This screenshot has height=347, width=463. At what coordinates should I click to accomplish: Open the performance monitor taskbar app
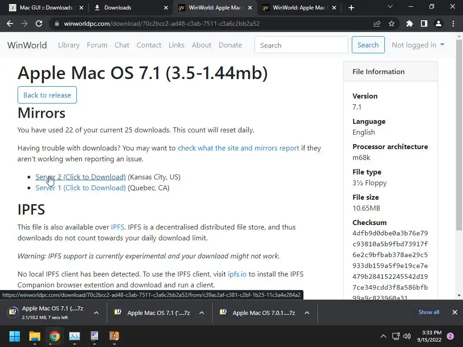tap(75, 336)
